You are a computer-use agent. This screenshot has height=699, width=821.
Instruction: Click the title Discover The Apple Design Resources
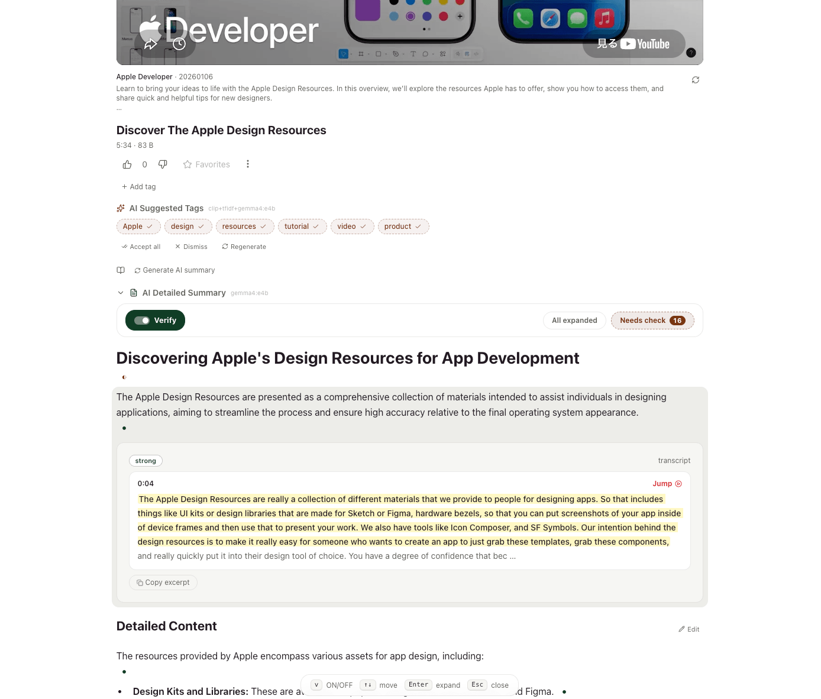[x=221, y=130]
